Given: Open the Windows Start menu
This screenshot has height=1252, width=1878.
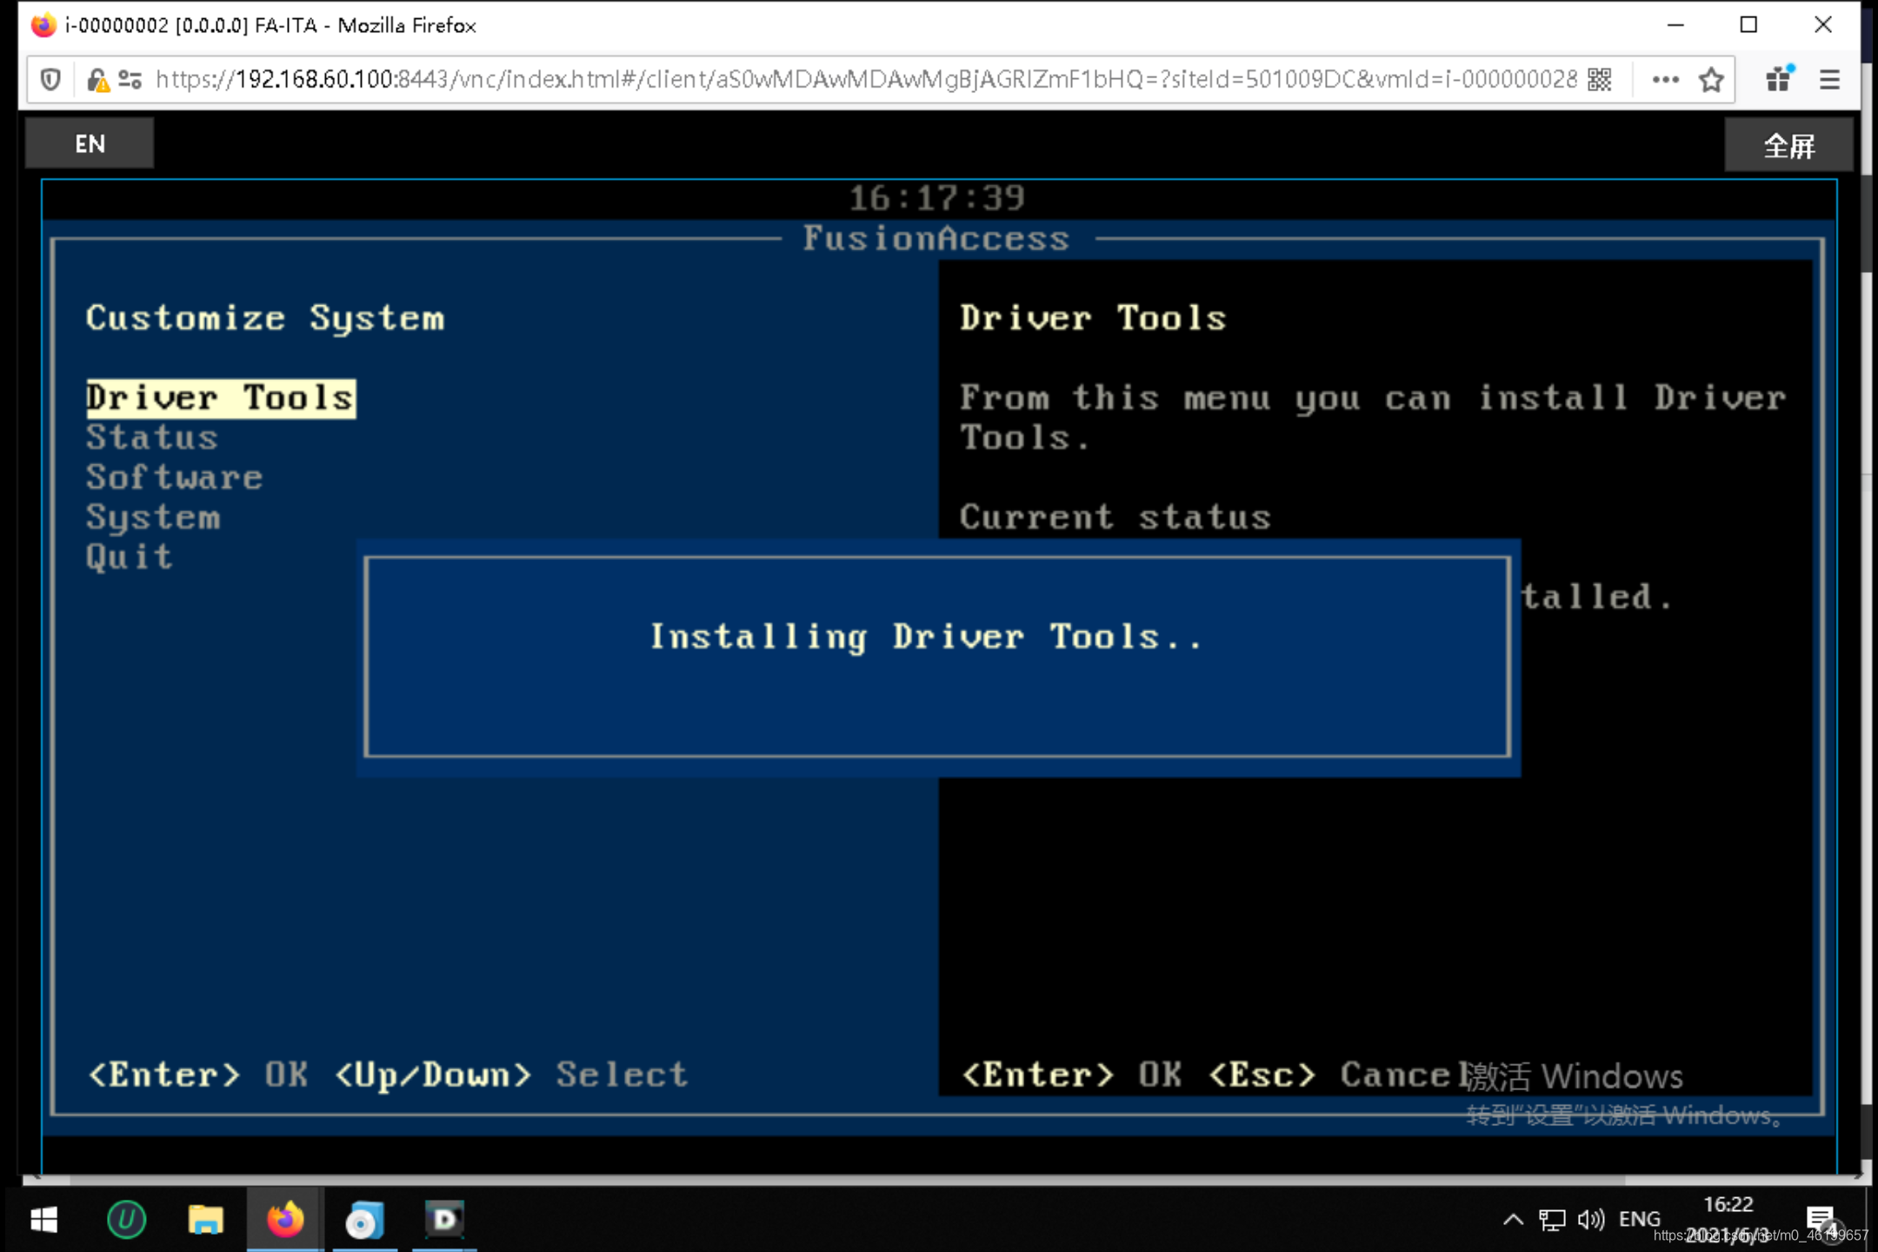Looking at the screenshot, I should point(43,1220).
